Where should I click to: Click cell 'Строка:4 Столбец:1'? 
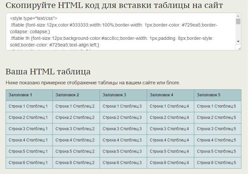[29, 140]
